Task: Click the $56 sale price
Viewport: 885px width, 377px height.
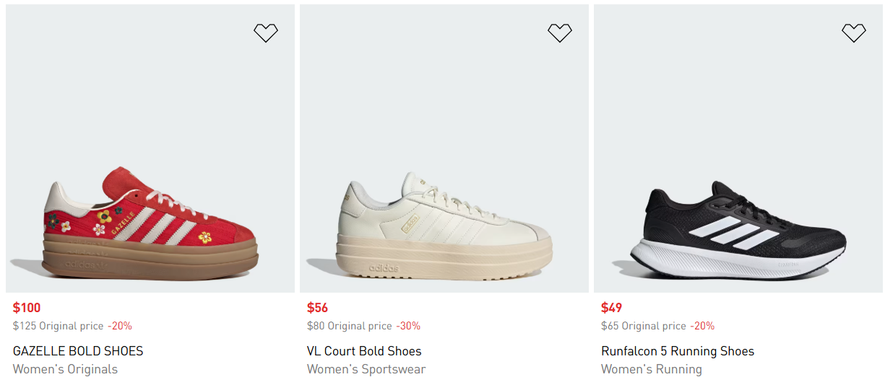Action: [x=317, y=308]
